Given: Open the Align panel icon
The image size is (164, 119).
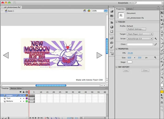Looking at the screenshot, I should pyautogui.click(x=112, y=22).
